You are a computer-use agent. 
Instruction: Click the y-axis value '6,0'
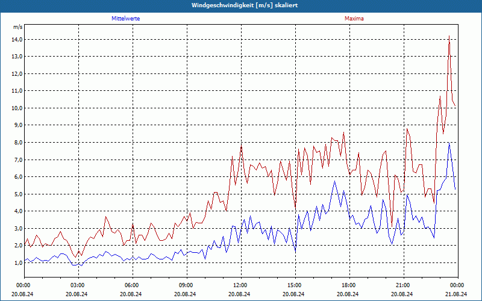[18, 177]
